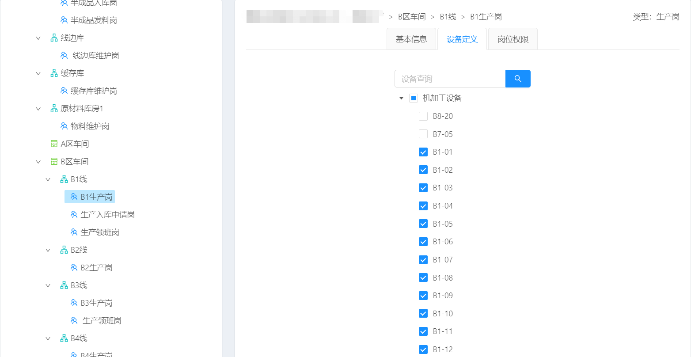Toggle the 机加工设备 parent checkbox
Image resolution: width=691 pixels, height=357 pixels.
(x=414, y=98)
